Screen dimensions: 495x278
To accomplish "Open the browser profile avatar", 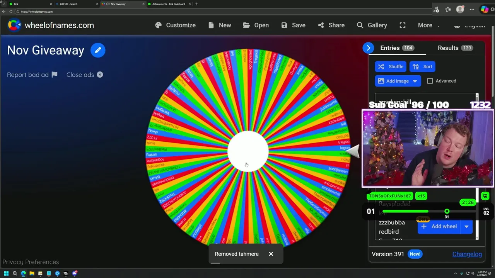I will (x=460, y=10).
